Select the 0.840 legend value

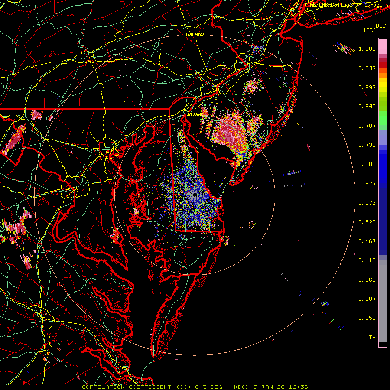click(x=367, y=107)
